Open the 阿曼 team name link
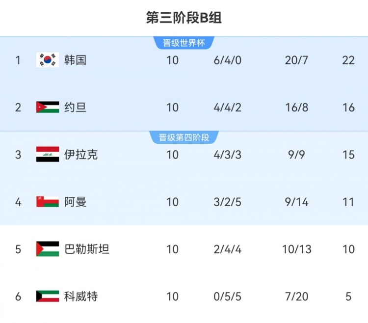The width and height of the screenshot is (368, 323). tap(75, 201)
